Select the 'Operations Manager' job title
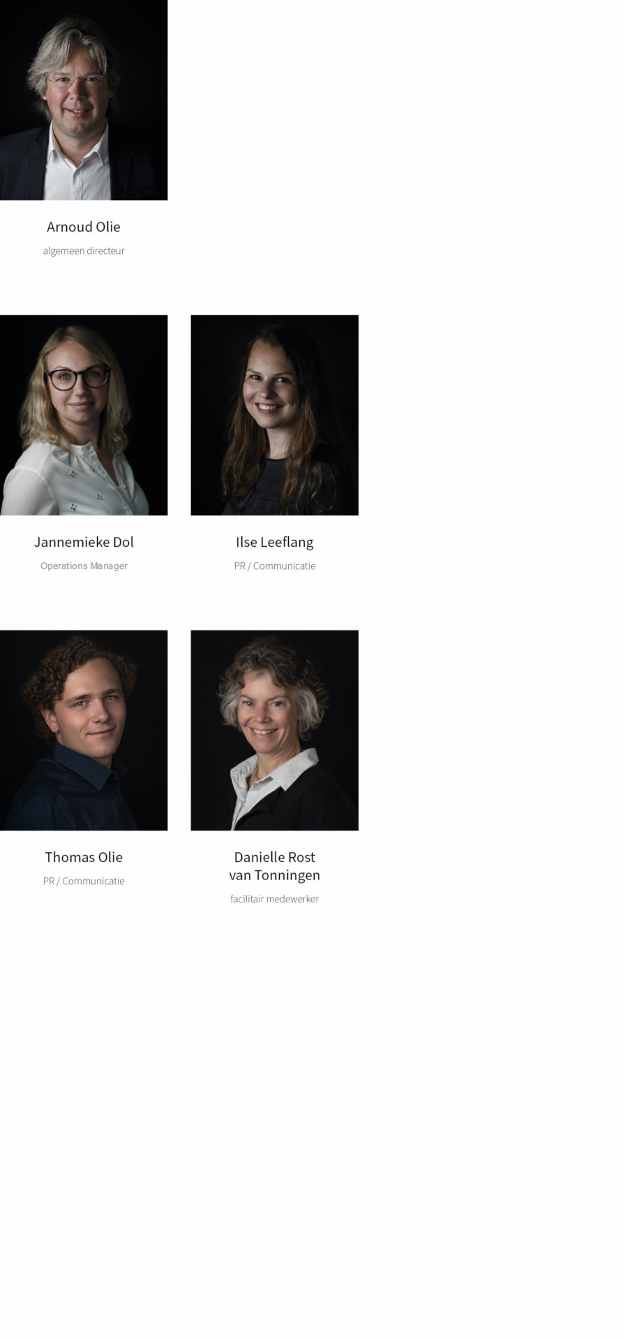Screen dimensions: 625x1339 pyautogui.click(x=84, y=566)
